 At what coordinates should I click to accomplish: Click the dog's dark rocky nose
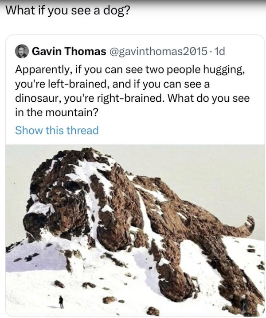(32, 222)
